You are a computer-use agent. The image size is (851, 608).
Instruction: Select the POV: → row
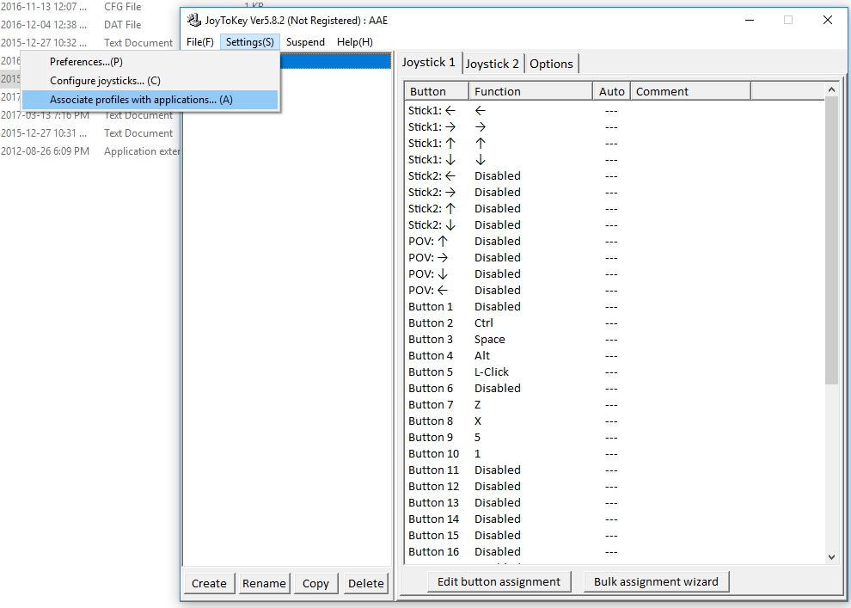pos(615,257)
